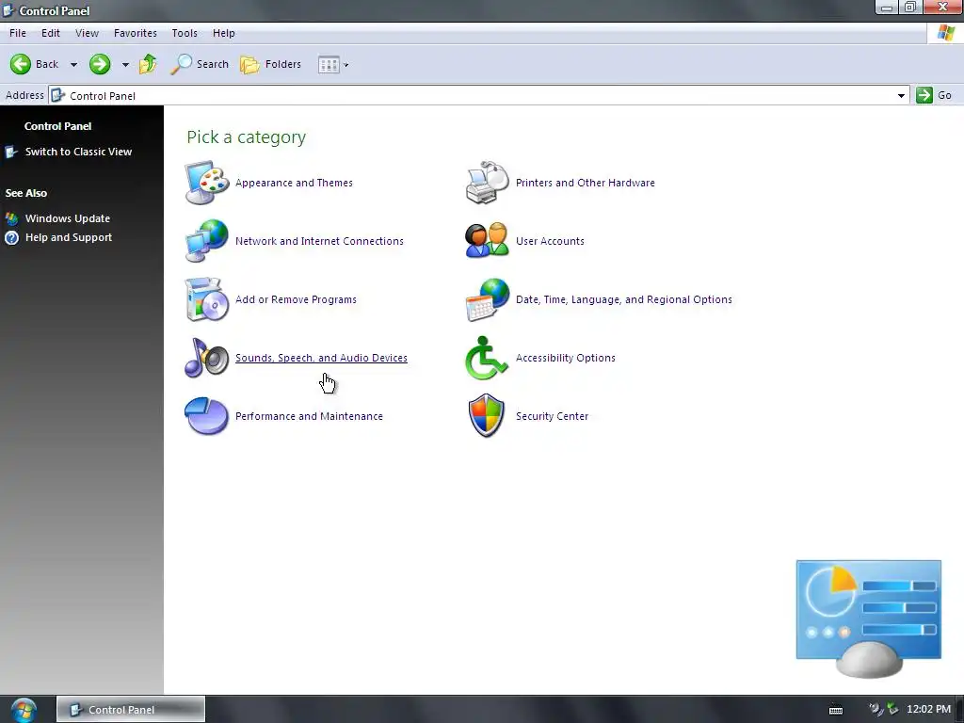
Task: Click the Help and Support question icon
Action: (x=11, y=237)
